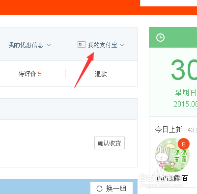Screen dimensions: 197x194
Task: Expand the 我的优惠信息 dropdown chevron
Action: point(49,45)
